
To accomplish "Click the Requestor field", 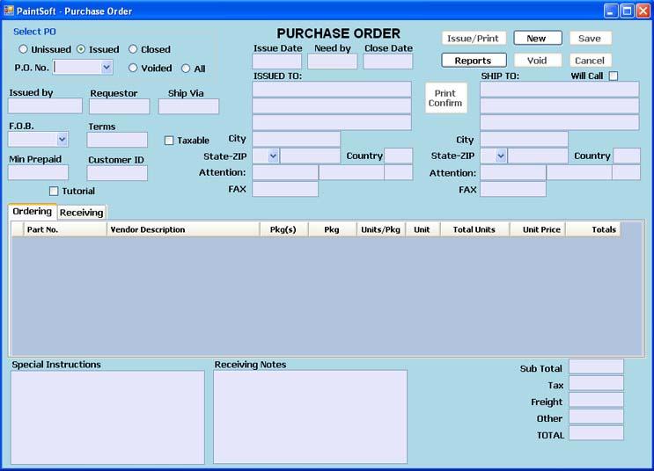I will click(x=120, y=106).
